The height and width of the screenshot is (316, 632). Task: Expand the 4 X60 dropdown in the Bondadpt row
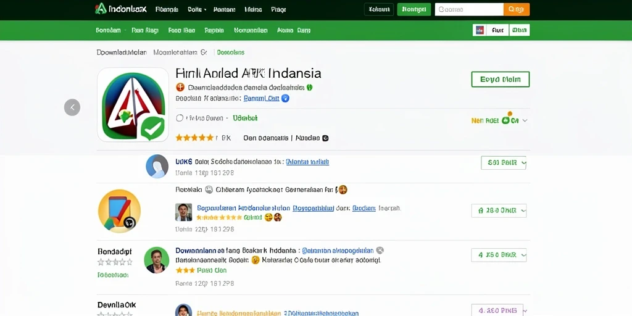click(499, 255)
